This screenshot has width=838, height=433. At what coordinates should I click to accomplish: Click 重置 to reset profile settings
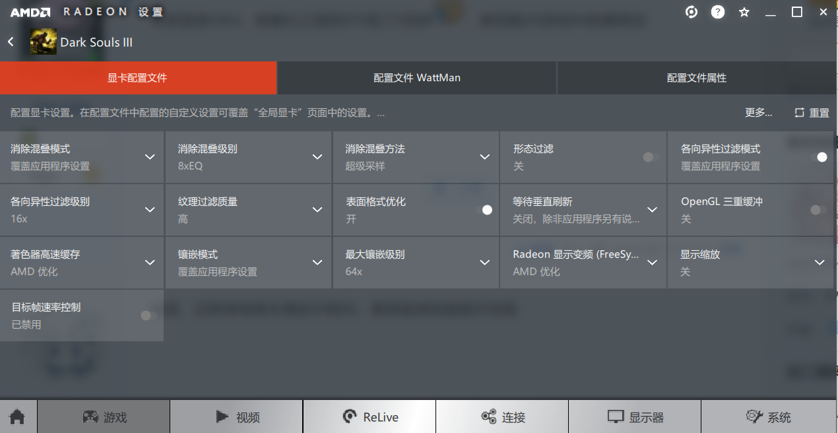[812, 113]
